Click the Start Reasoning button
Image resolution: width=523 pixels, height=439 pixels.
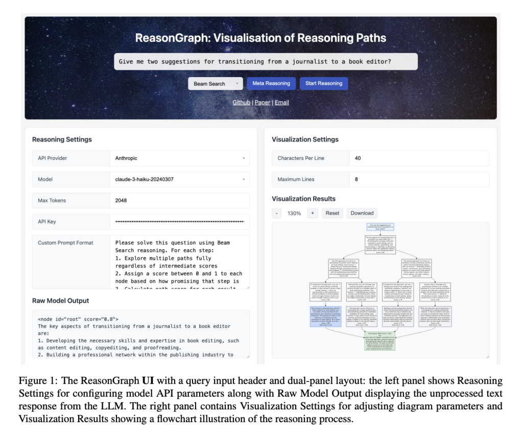tap(324, 83)
